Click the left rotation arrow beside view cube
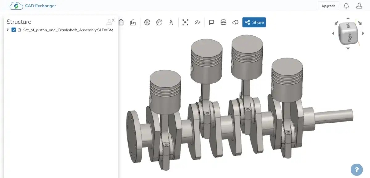Screen dimensions: 370x178 coord(333,34)
